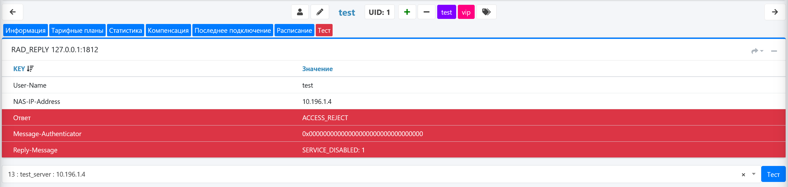The width and height of the screenshot is (788, 187).
Task: Click the test value in User-Name row
Action: (307, 85)
